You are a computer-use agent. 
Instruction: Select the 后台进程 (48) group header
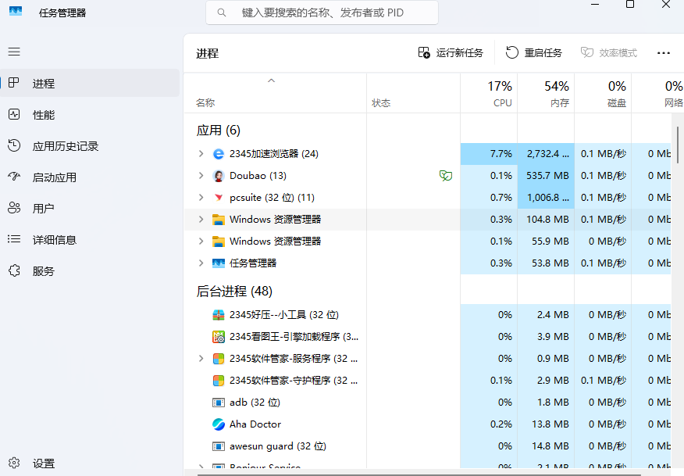[234, 292]
